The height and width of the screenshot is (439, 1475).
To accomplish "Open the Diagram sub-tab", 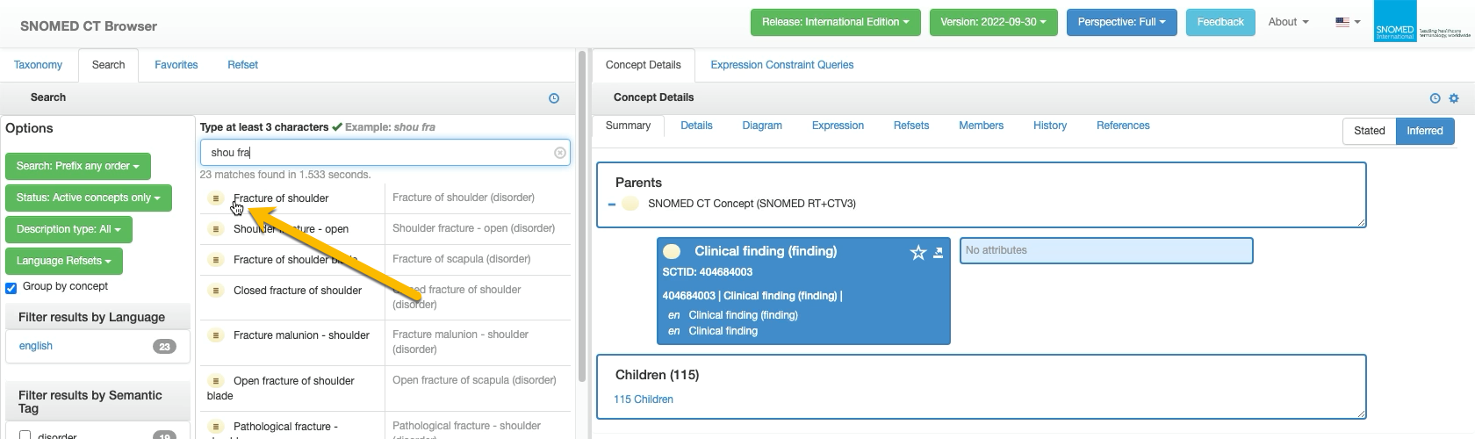I will click(762, 126).
